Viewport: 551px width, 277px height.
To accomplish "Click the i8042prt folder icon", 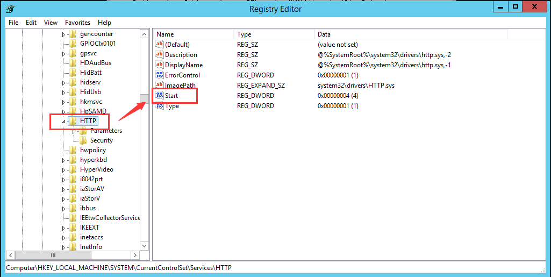I will [73, 179].
